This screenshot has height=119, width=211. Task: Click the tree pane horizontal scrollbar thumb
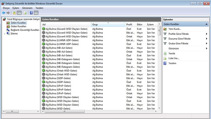12,111
